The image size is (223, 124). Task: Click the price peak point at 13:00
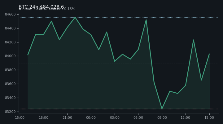click(x=193, y=40)
